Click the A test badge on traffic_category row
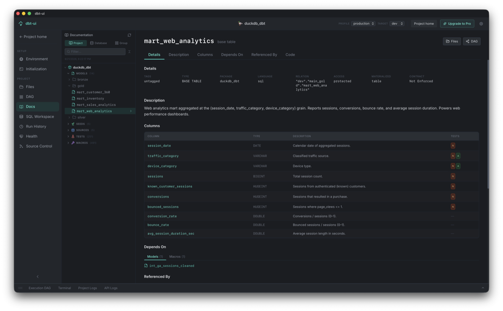The image size is (503, 311). click(x=458, y=156)
